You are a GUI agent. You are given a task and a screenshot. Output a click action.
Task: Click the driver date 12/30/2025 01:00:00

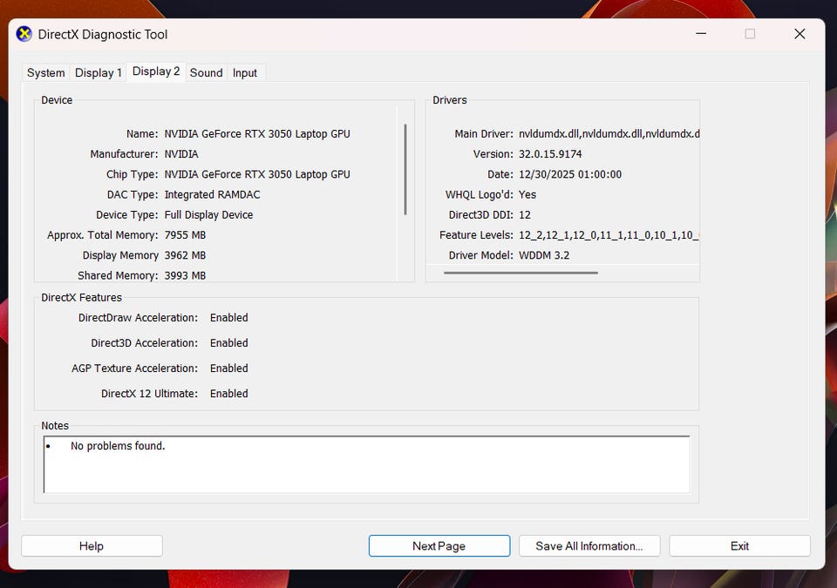click(x=570, y=174)
